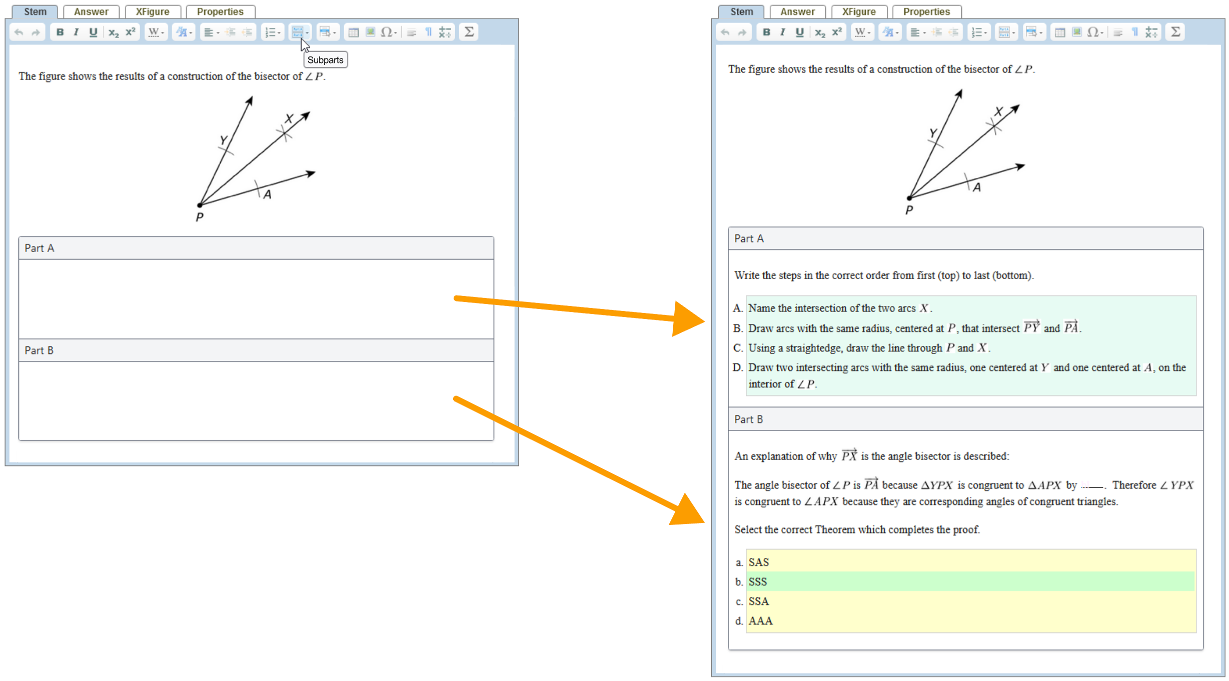Open the Subparts dropdown in the left editor

(300, 32)
